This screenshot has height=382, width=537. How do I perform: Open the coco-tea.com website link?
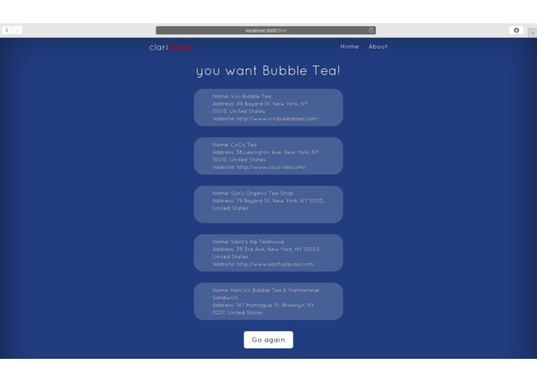pos(271,167)
